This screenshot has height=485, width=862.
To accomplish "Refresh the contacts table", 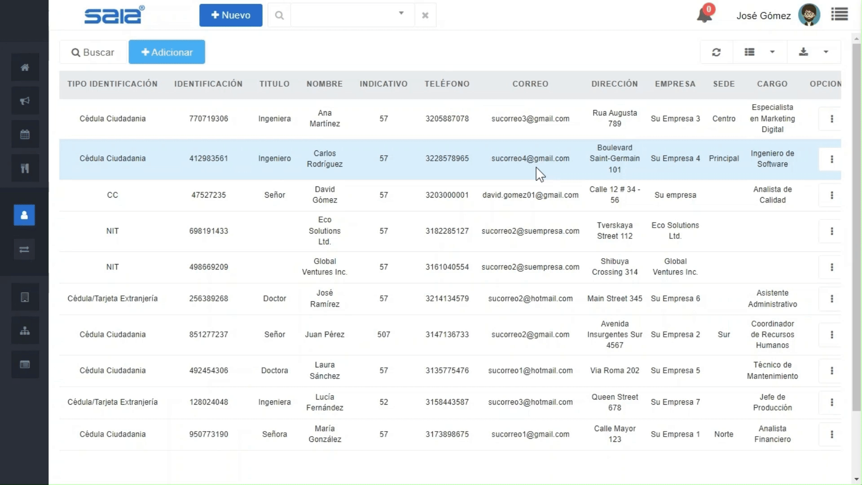I will point(716,52).
